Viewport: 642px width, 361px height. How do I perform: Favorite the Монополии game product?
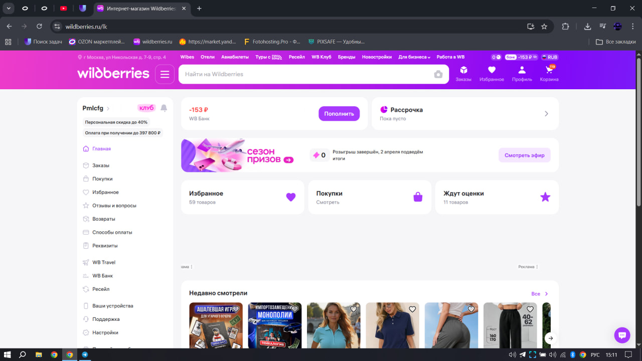[294, 309]
